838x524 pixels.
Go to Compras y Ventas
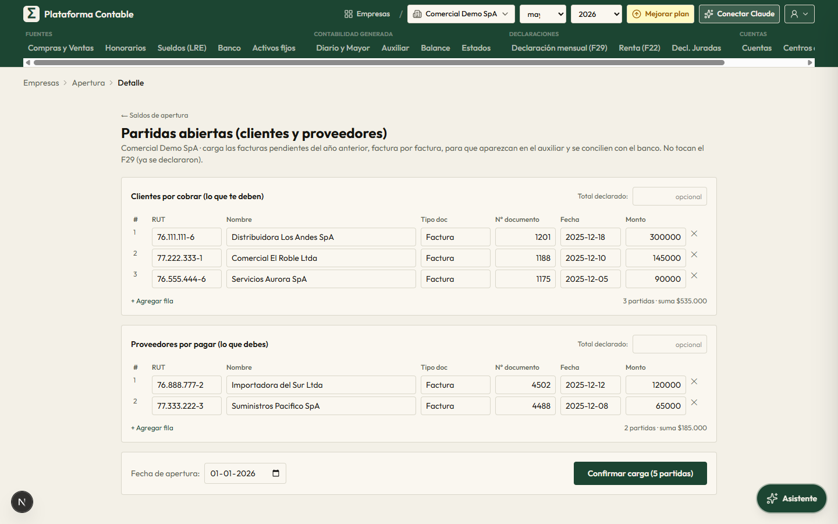pos(61,48)
